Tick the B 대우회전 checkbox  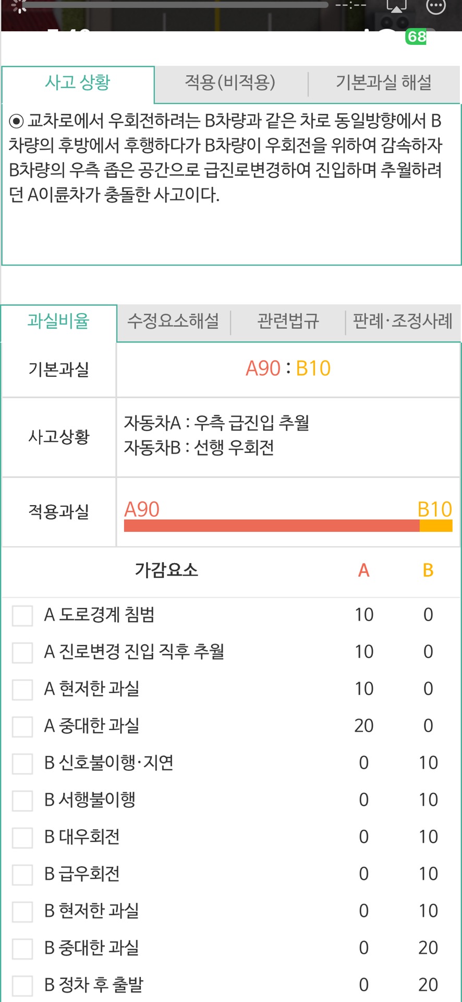[22, 838]
